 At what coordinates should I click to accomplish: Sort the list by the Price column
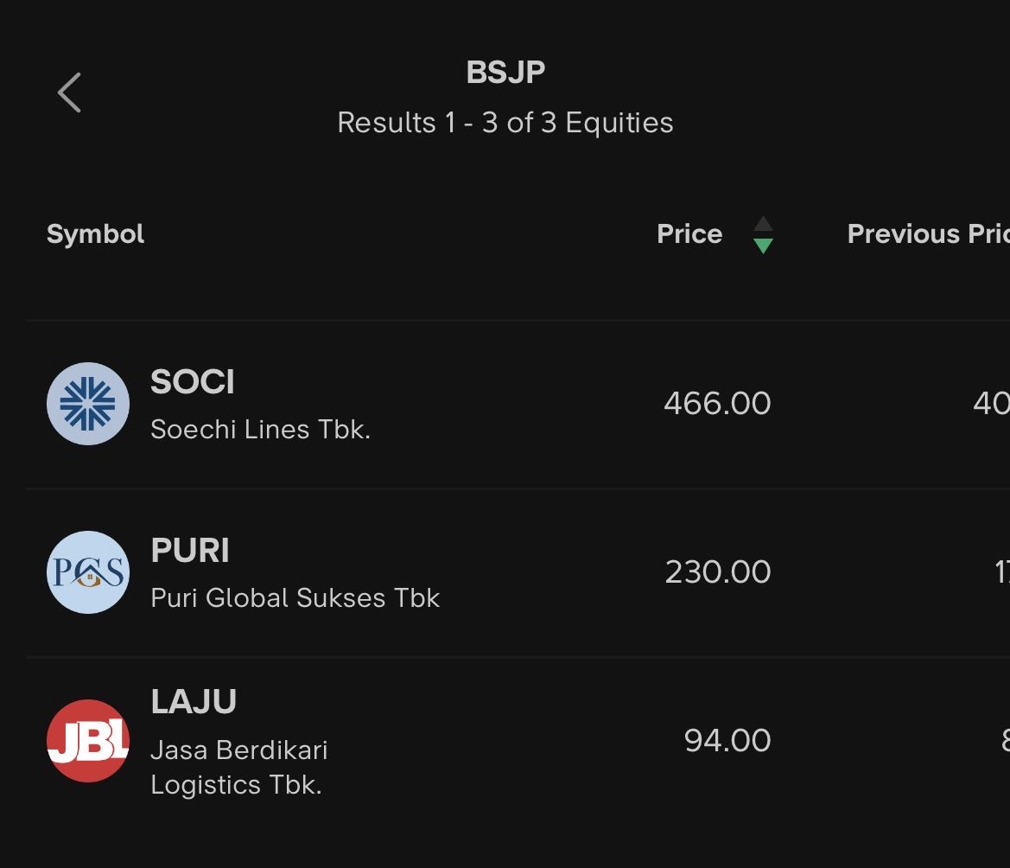[689, 234]
